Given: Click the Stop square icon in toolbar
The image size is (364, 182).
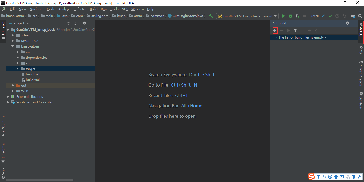Looking at the screenshot, I should point(304,16).
